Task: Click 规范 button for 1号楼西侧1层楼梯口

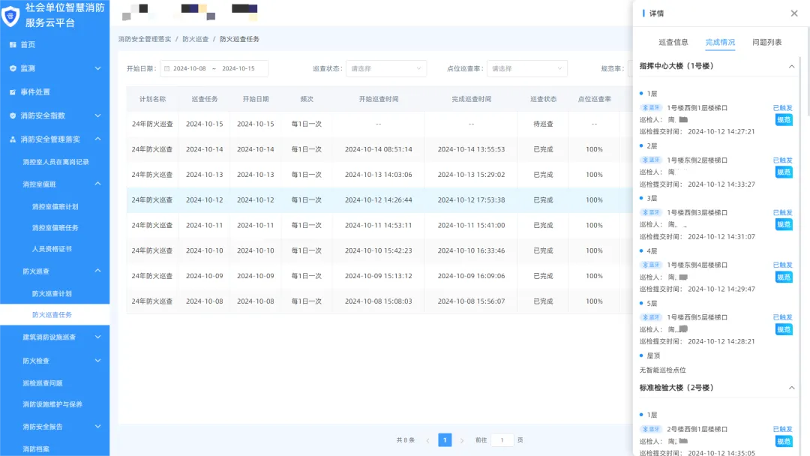Action: 783,119
